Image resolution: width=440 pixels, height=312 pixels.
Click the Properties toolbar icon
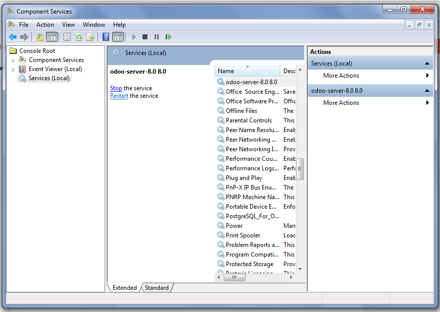coord(67,37)
